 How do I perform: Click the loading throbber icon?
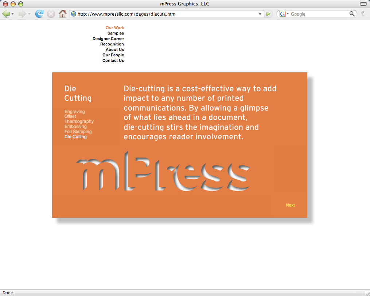click(x=364, y=14)
